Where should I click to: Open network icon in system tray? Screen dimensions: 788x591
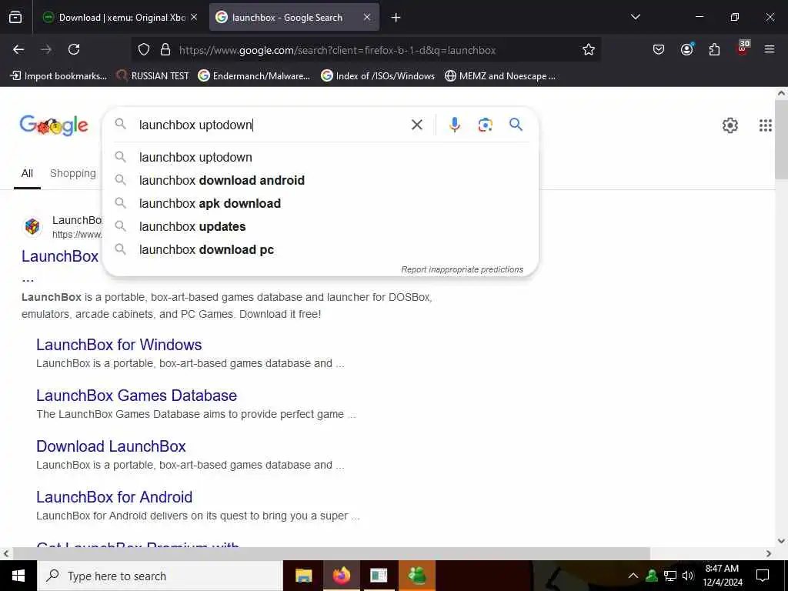point(670,576)
